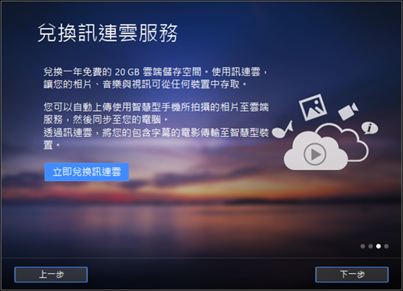Image resolution: width=403 pixels, height=291 pixels.
Task: Select the fourth page indicator dot
Action: pos(386,246)
